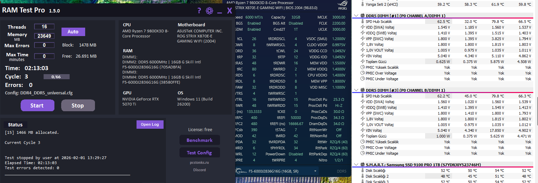Click the 6000 MT/s speed value in ZenTimings

tap(254, 17)
